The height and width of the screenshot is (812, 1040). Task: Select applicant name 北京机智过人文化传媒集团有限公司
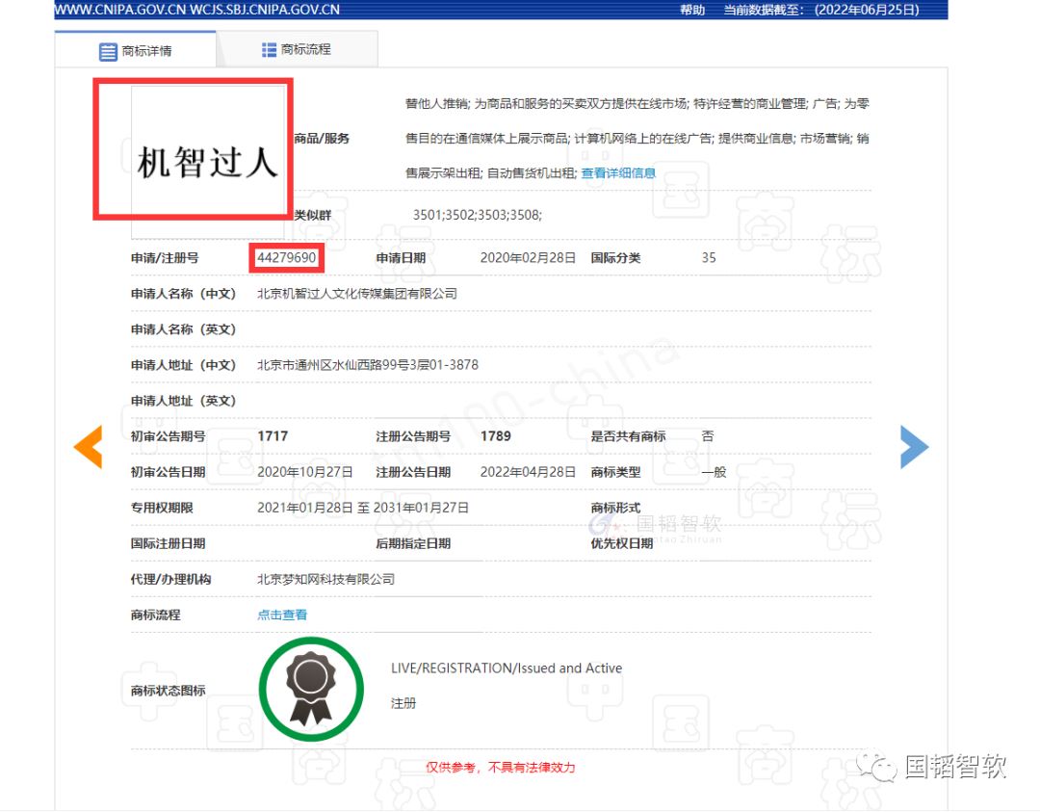click(357, 293)
